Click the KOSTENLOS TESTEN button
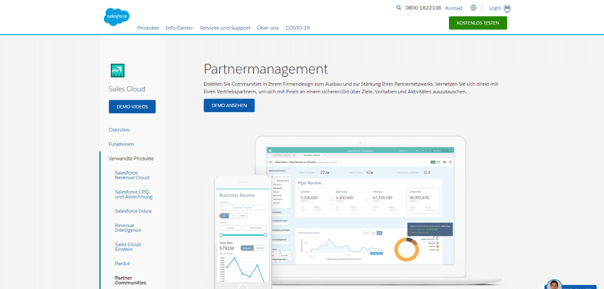This screenshot has height=289, width=604. pyautogui.click(x=478, y=23)
